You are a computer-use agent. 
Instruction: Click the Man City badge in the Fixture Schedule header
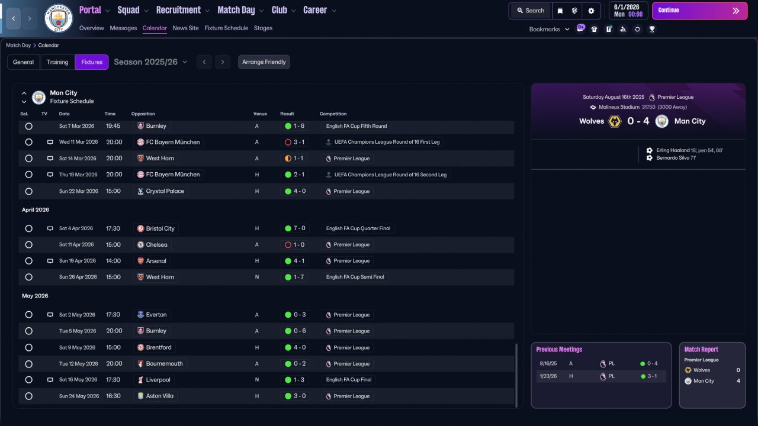[x=38, y=97]
